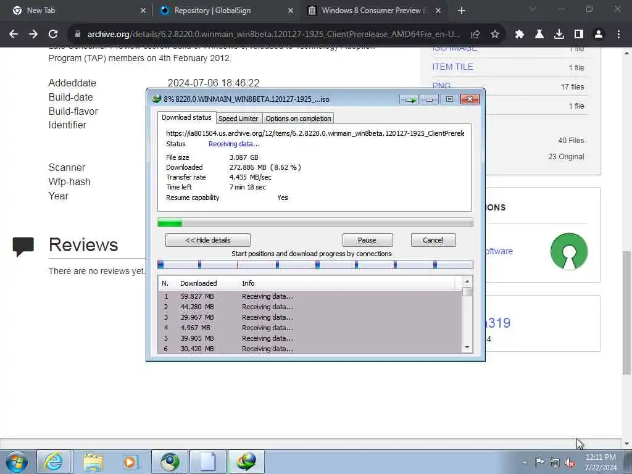Click the green arrow button in IDM title bar

[409, 99]
